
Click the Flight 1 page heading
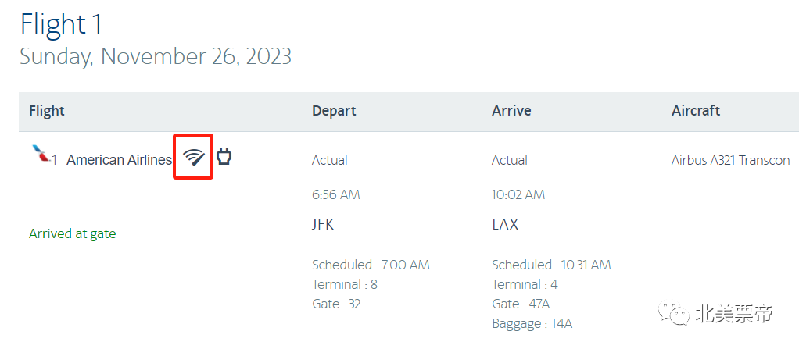tap(61, 24)
